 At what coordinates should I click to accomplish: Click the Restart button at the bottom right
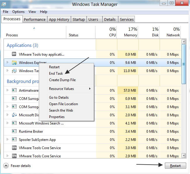[x=175, y=166]
